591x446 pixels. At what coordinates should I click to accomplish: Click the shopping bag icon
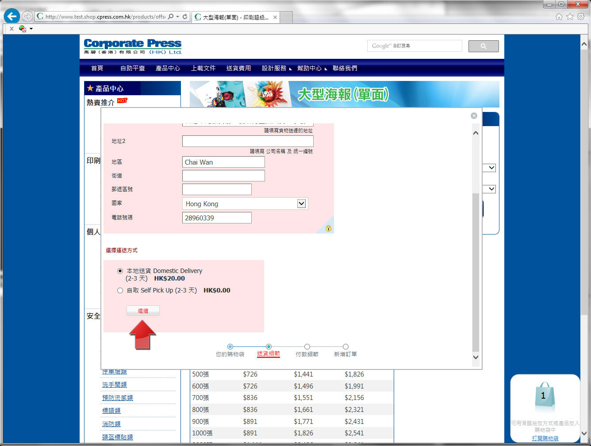coord(543,397)
